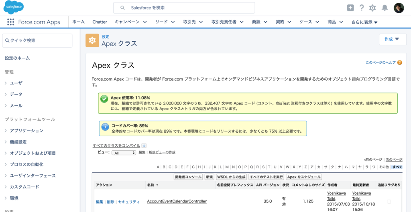Click the 開発者コンソール button
The height and width of the screenshot is (212, 411).
click(x=189, y=177)
